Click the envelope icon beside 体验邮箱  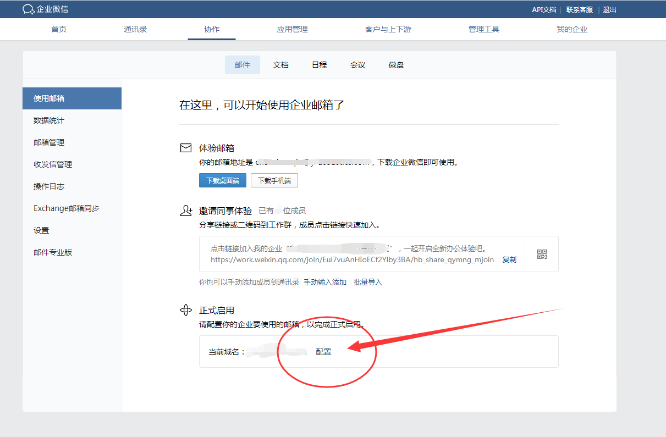pyautogui.click(x=186, y=148)
